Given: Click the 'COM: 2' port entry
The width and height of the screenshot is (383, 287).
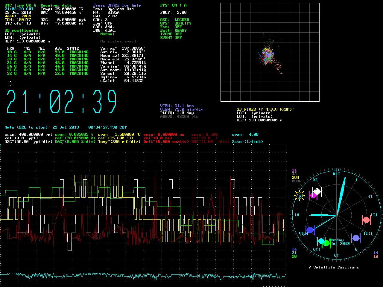Looking at the screenshot, I should pos(100,20).
